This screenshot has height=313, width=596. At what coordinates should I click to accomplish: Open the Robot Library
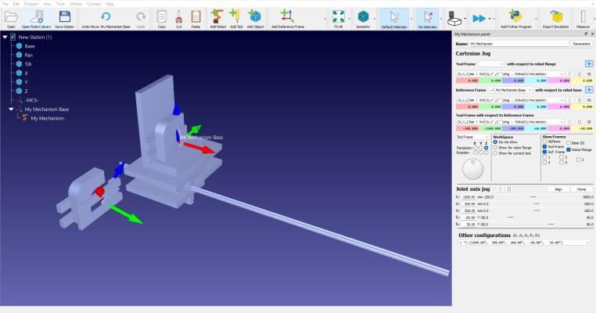click(x=37, y=19)
